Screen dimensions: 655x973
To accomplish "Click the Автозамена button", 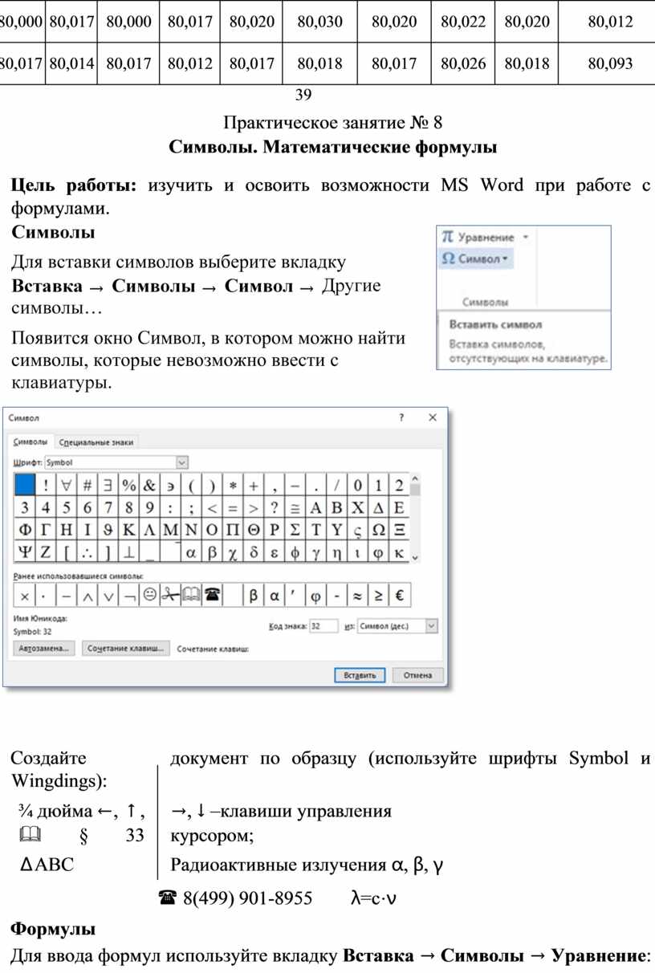I will point(43,648).
